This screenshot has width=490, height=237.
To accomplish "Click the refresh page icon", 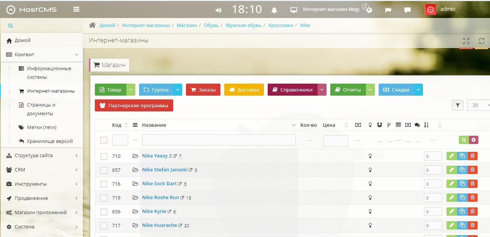I will (482, 41).
